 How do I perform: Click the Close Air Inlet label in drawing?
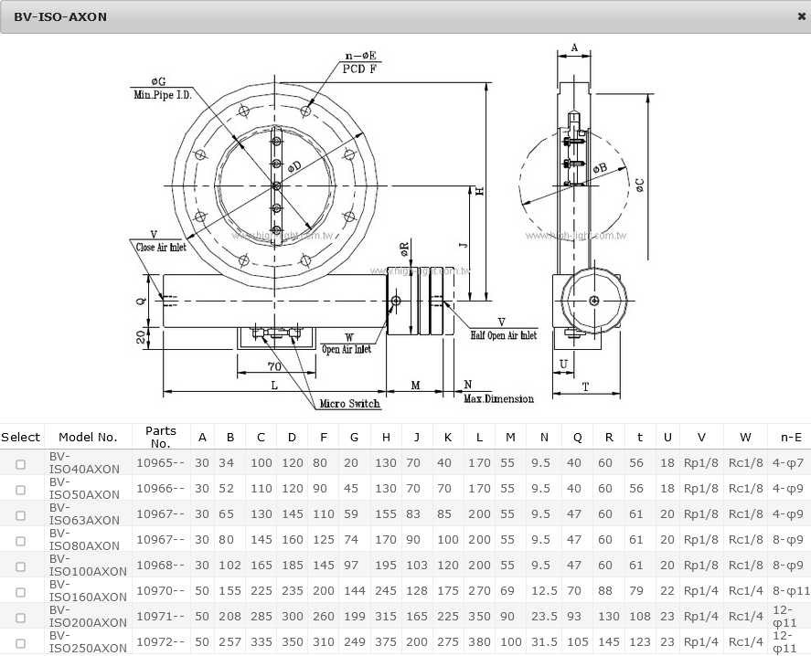tap(160, 247)
